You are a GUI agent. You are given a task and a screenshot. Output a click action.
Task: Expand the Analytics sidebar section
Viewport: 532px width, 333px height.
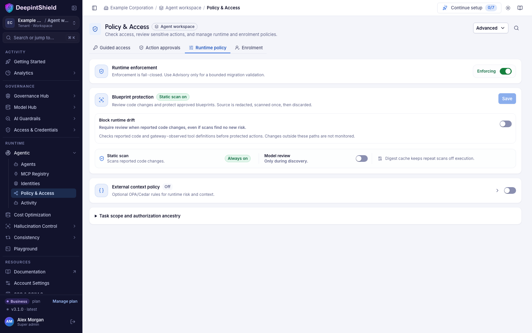coord(74,73)
